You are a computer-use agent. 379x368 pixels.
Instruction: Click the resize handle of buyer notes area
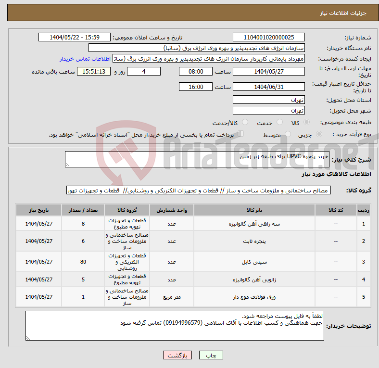tap(28, 338)
